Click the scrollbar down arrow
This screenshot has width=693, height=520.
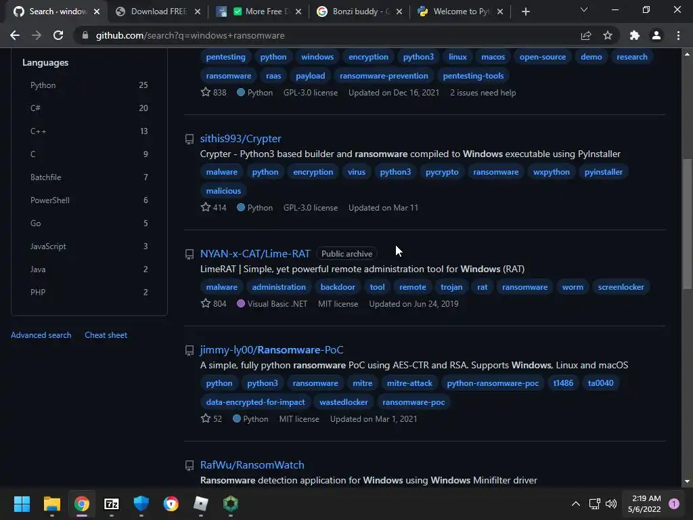tap(687, 481)
